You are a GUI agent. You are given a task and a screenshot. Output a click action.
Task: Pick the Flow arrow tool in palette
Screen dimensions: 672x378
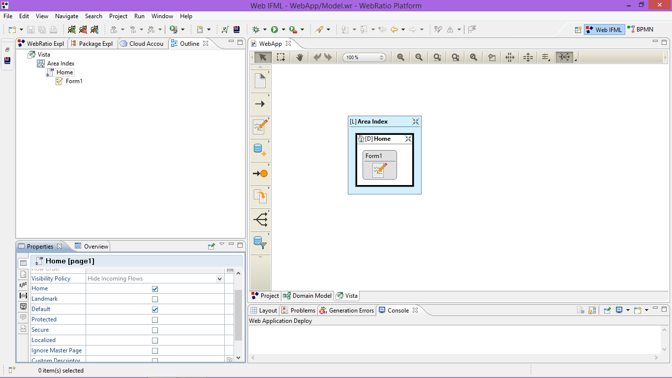click(x=260, y=104)
